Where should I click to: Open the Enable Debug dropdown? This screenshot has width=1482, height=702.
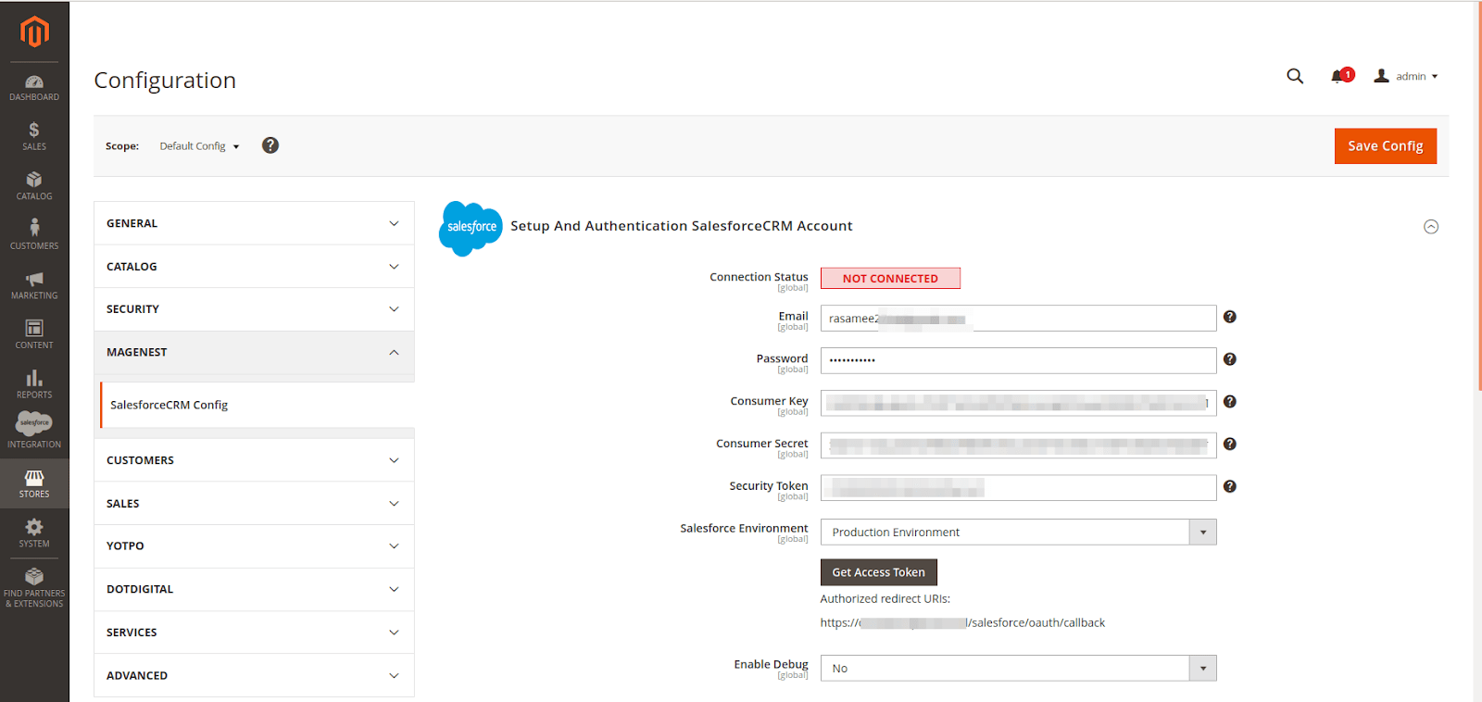pyautogui.click(x=1018, y=669)
